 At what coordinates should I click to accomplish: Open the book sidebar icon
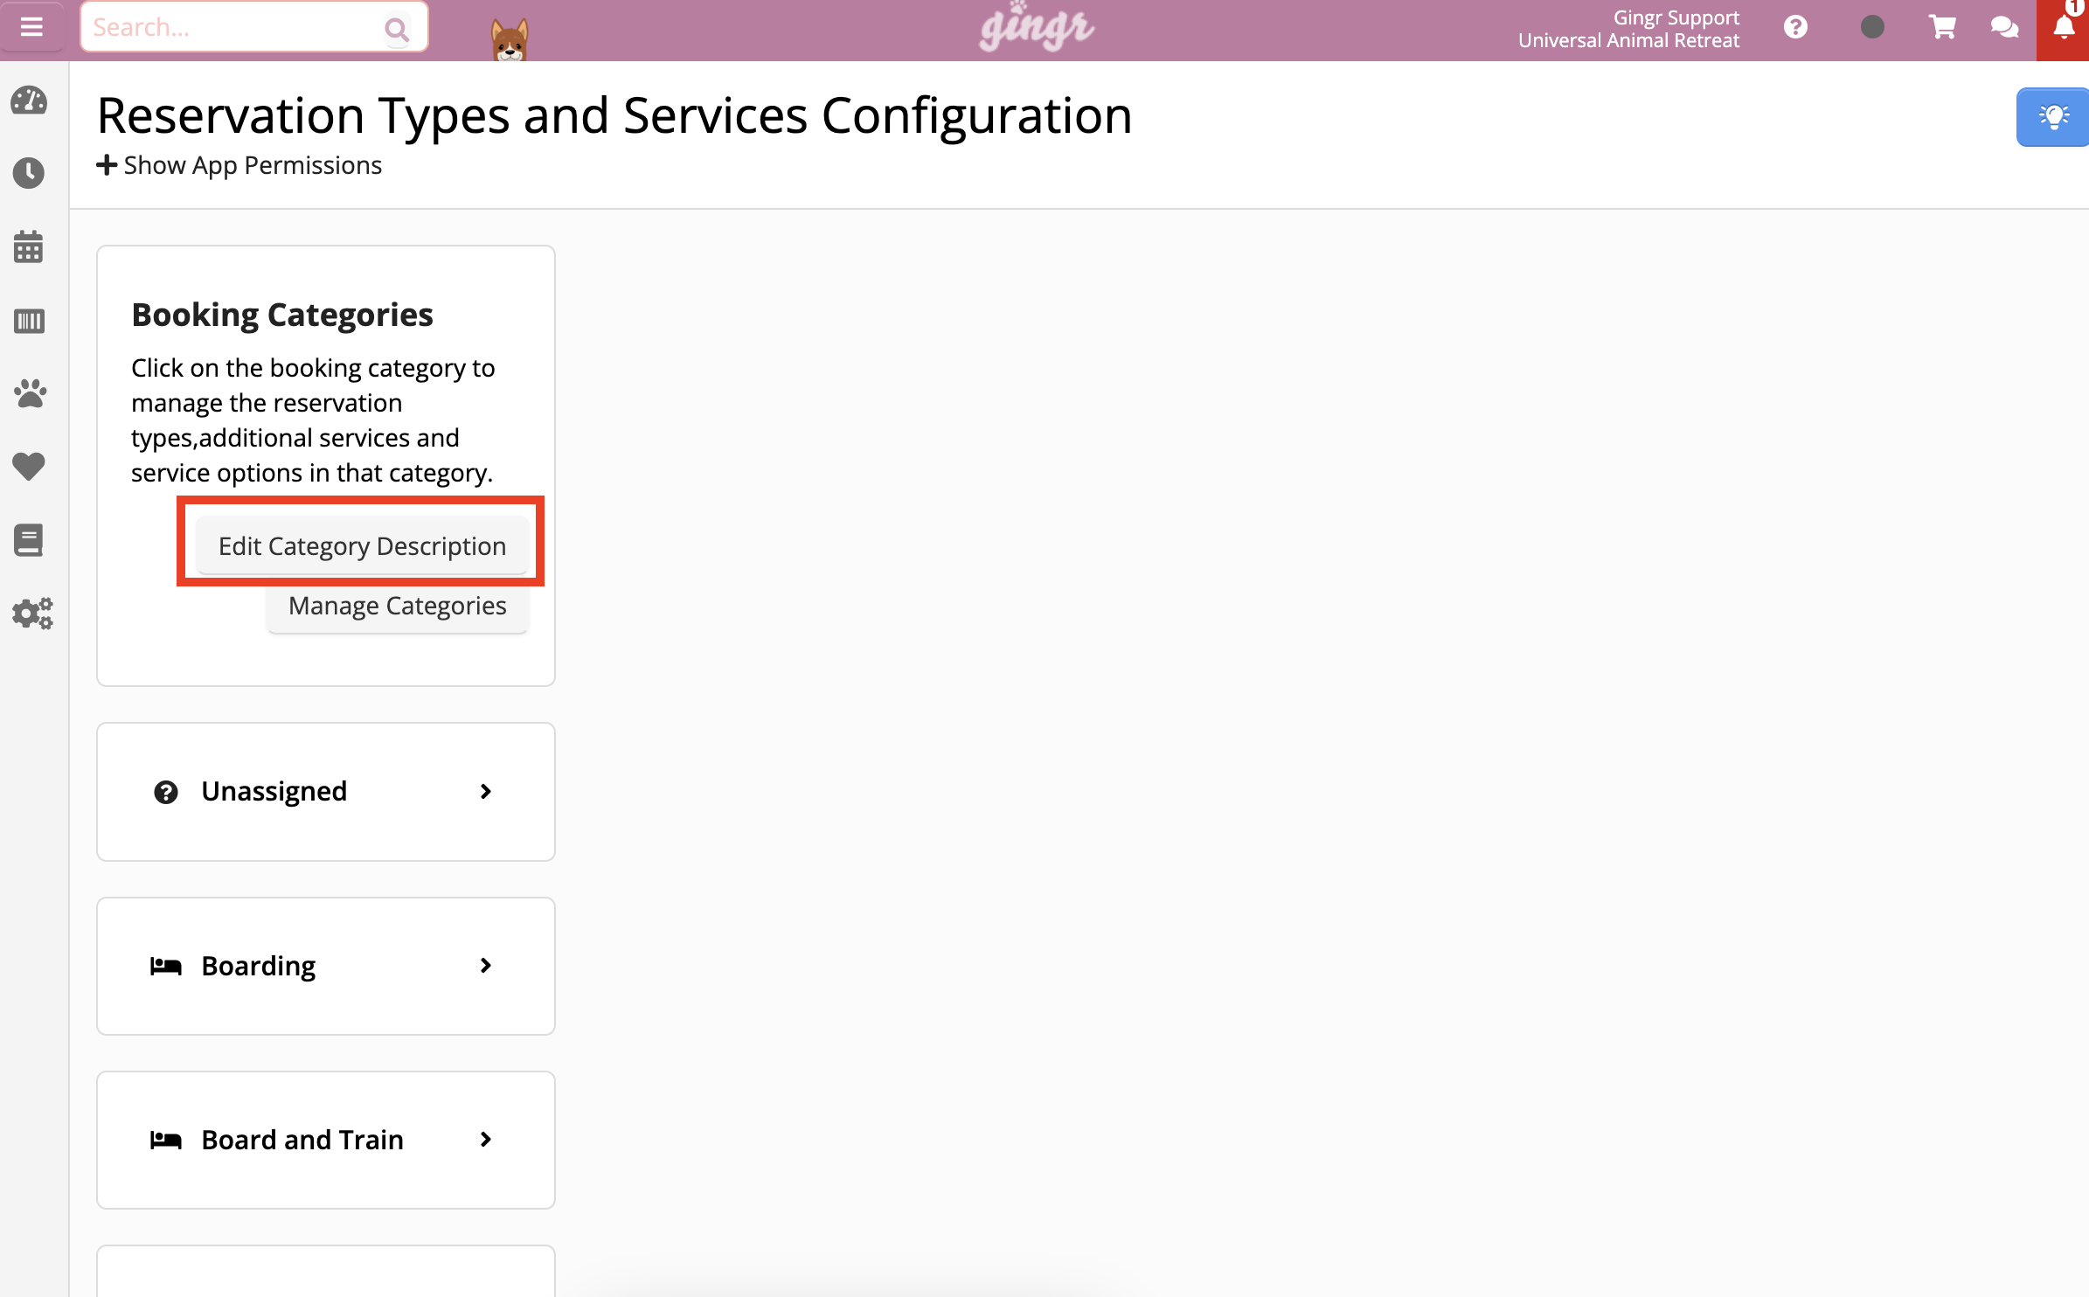tap(29, 540)
